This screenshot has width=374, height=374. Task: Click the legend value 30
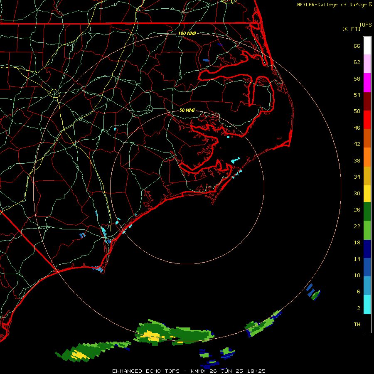tap(357, 193)
